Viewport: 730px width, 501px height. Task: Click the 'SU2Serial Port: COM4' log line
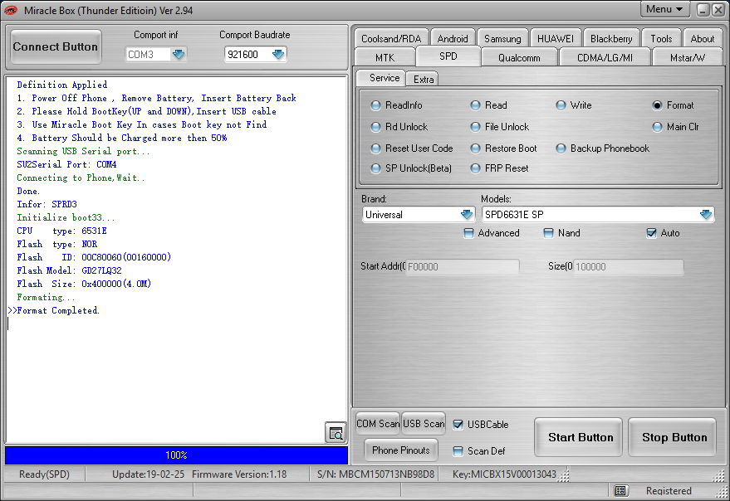coord(66,164)
